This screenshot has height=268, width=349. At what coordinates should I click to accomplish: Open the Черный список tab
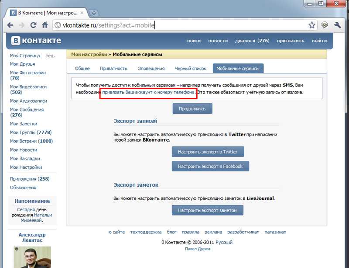click(191, 69)
